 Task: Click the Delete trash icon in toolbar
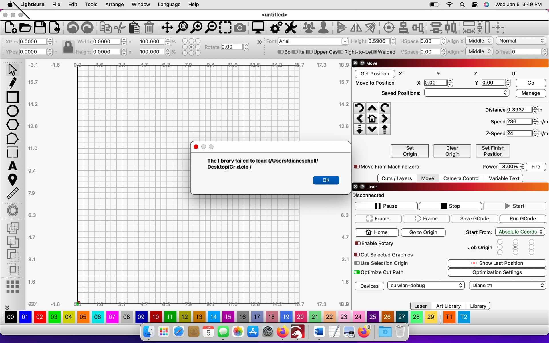149,28
